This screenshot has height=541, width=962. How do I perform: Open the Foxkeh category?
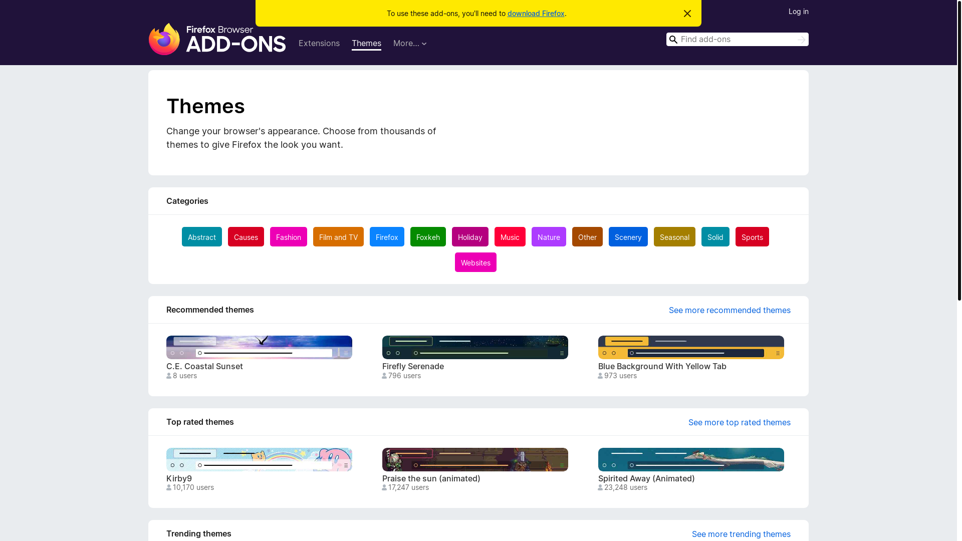point(428,237)
